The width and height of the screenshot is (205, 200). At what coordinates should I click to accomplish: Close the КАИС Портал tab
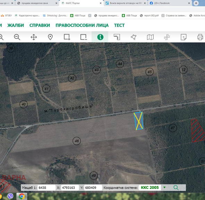click(101, 3)
